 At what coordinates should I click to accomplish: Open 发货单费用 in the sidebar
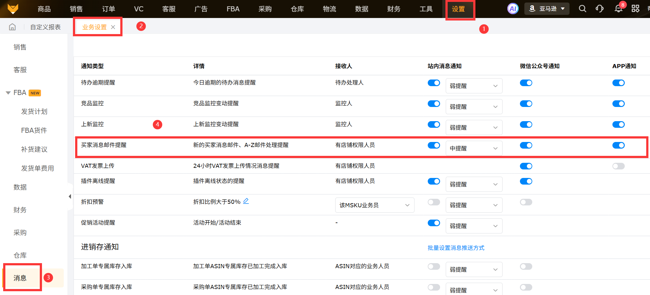[x=38, y=168]
